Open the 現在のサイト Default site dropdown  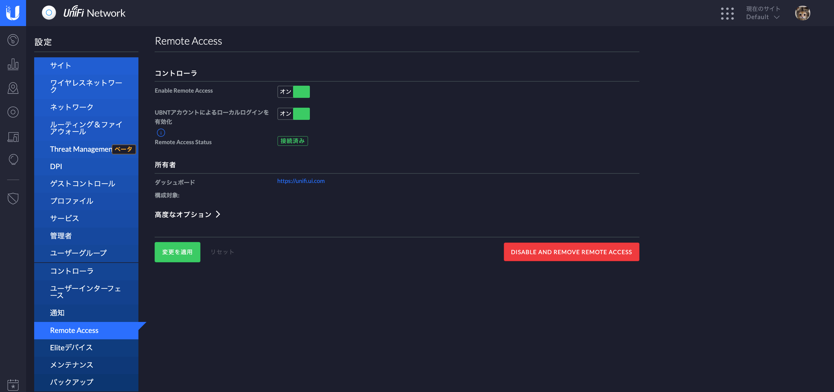(763, 13)
